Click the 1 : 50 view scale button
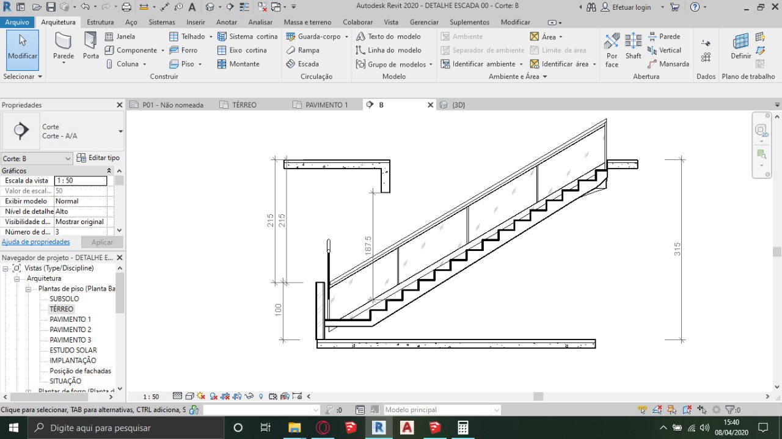Screen dimensions: 782x439 tap(151, 397)
